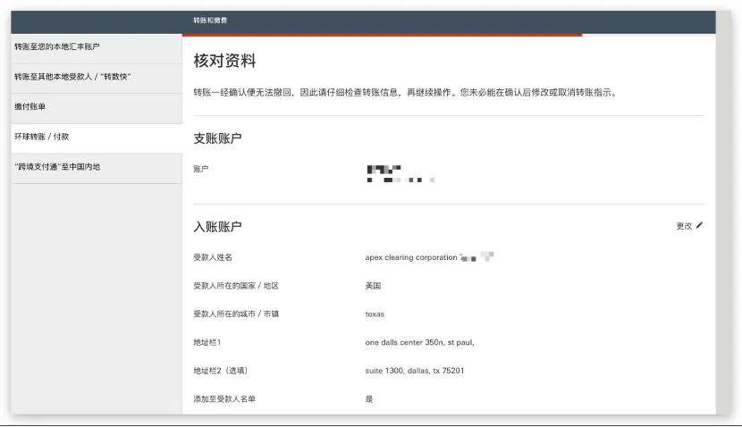Click the apex clearing corporation value
Viewport: 742px width, 427px height.
click(410, 257)
